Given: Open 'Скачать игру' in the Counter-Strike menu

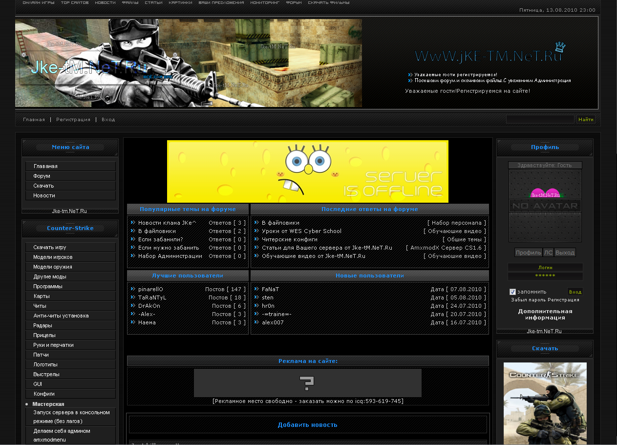Looking at the screenshot, I should point(70,247).
